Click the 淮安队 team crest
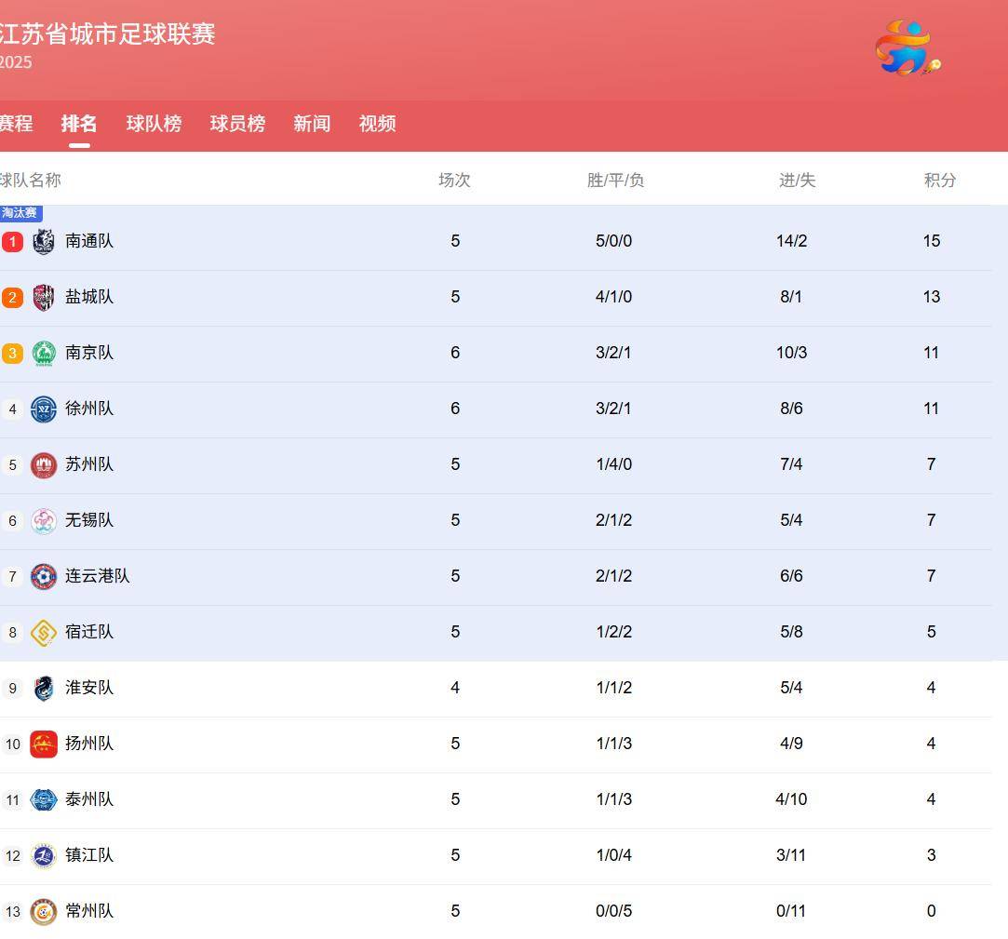Image resolution: width=1008 pixels, height=939 pixels. (43, 688)
